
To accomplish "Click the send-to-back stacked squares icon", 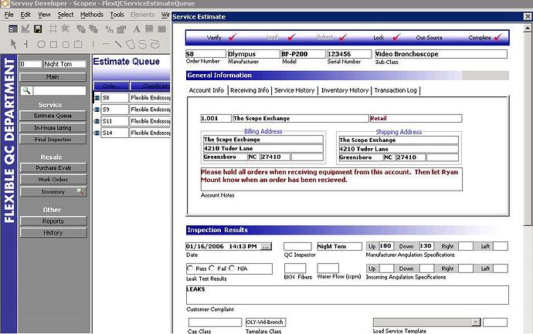I will pos(93,29).
